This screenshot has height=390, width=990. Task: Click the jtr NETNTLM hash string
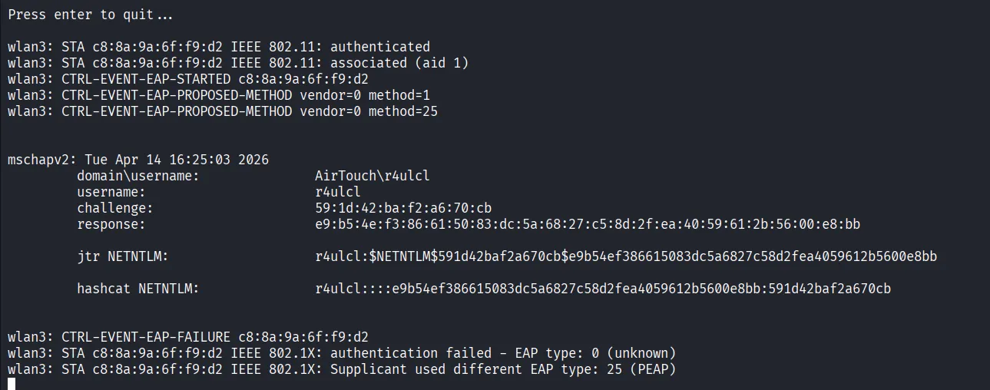tap(626, 256)
